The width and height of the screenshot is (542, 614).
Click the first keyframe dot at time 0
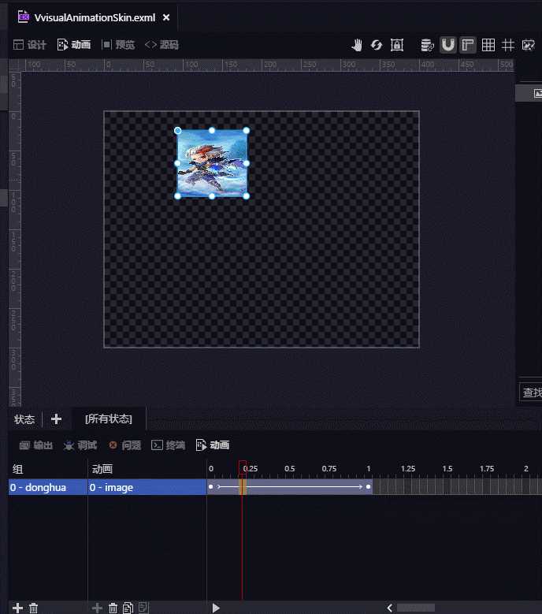coord(211,487)
